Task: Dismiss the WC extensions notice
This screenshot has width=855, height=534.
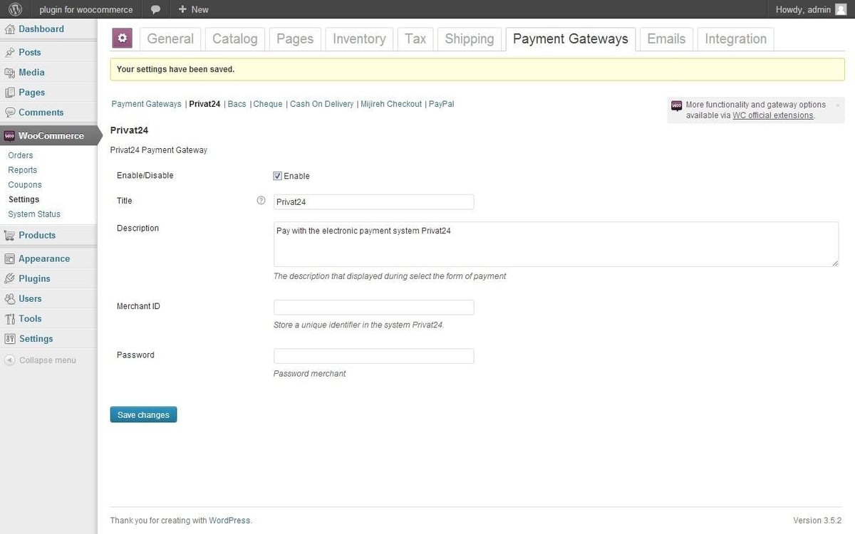Action: pos(837,105)
